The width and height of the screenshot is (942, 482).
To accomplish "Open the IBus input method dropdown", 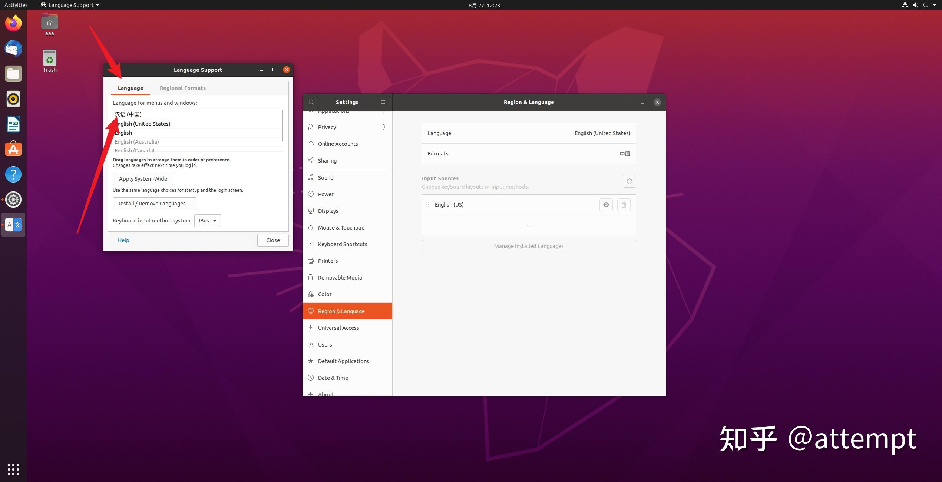I will 208,221.
